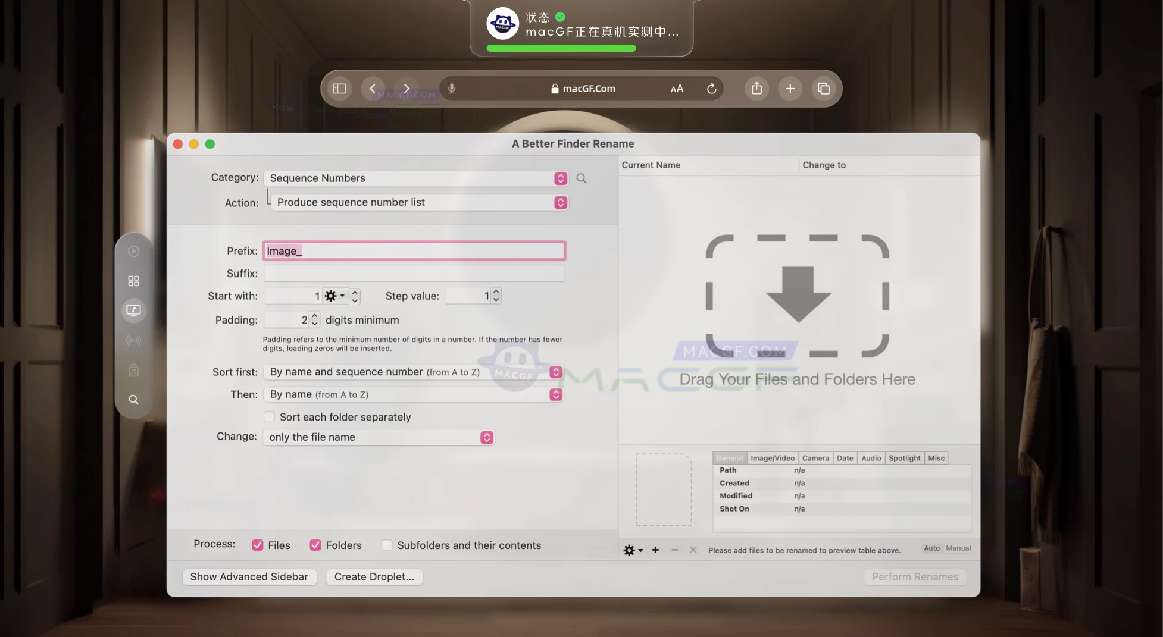
Task: Uncheck the Folders checkbox
Action: 315,545
